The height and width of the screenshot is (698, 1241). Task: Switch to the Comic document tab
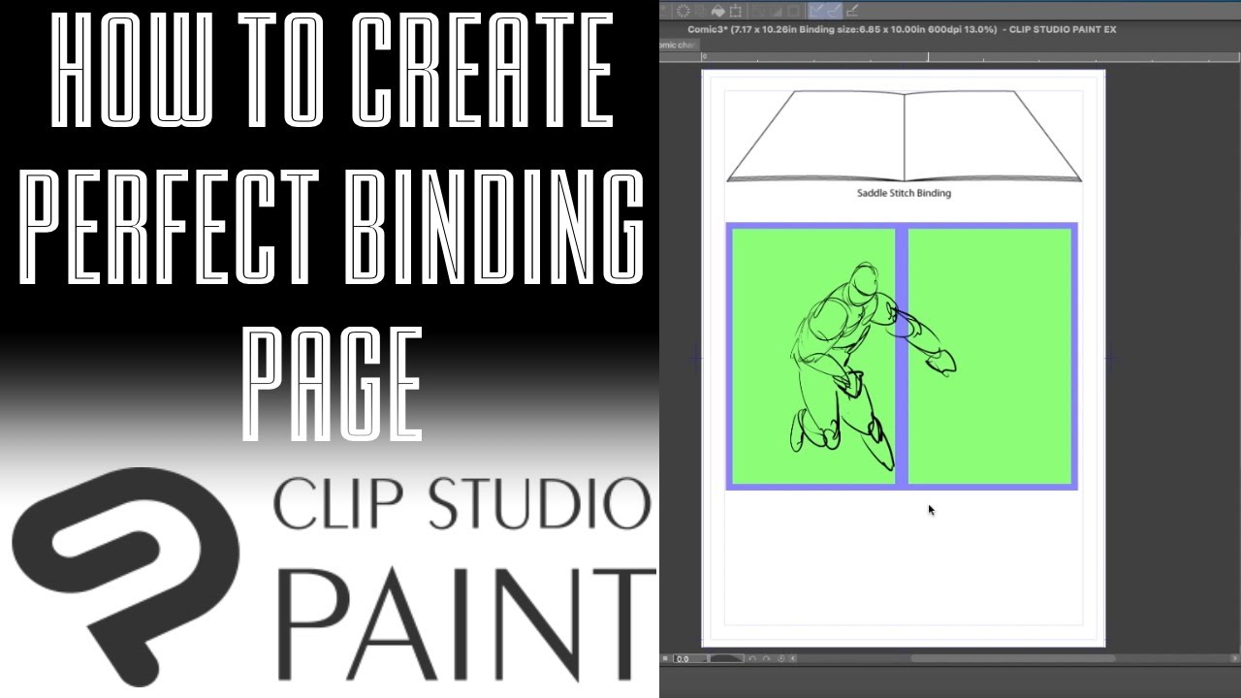pos(679,45)
